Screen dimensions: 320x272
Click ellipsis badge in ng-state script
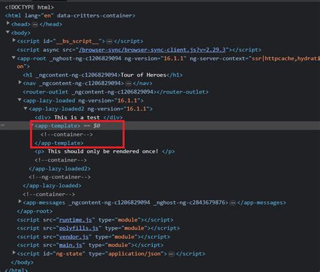click(x=171, y=254)
